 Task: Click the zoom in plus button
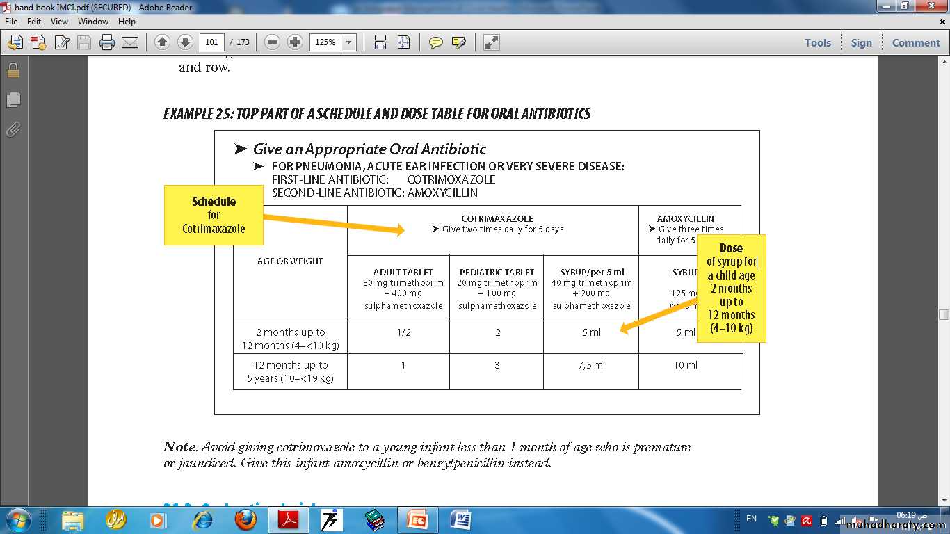coord(295,42)
